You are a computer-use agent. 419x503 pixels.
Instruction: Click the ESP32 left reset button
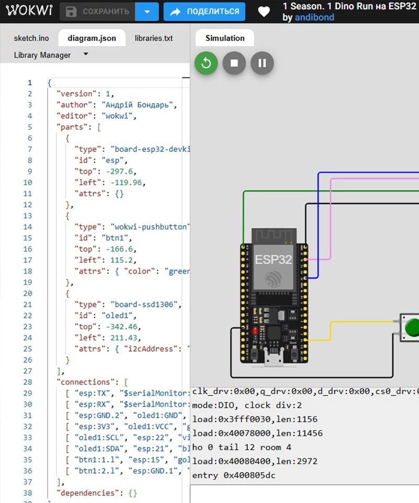(x=255, y=354)
